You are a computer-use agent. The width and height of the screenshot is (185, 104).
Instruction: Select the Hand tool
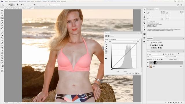(x=2, y=55)
